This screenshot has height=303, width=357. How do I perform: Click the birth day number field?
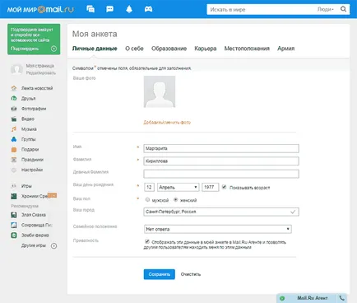(149, 187)
